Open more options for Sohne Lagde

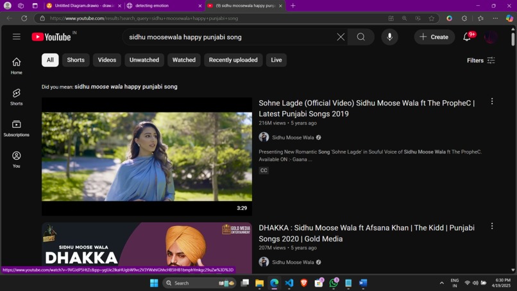tap(492, 101)
